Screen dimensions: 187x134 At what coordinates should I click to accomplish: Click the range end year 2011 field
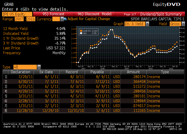(31, 19)
